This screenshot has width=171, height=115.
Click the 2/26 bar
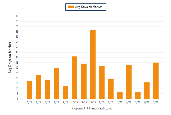[111, 89]
